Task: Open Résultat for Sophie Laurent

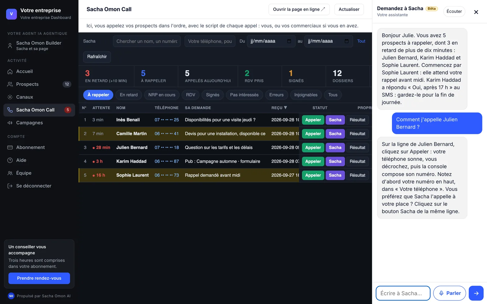Action: point(357,175)
